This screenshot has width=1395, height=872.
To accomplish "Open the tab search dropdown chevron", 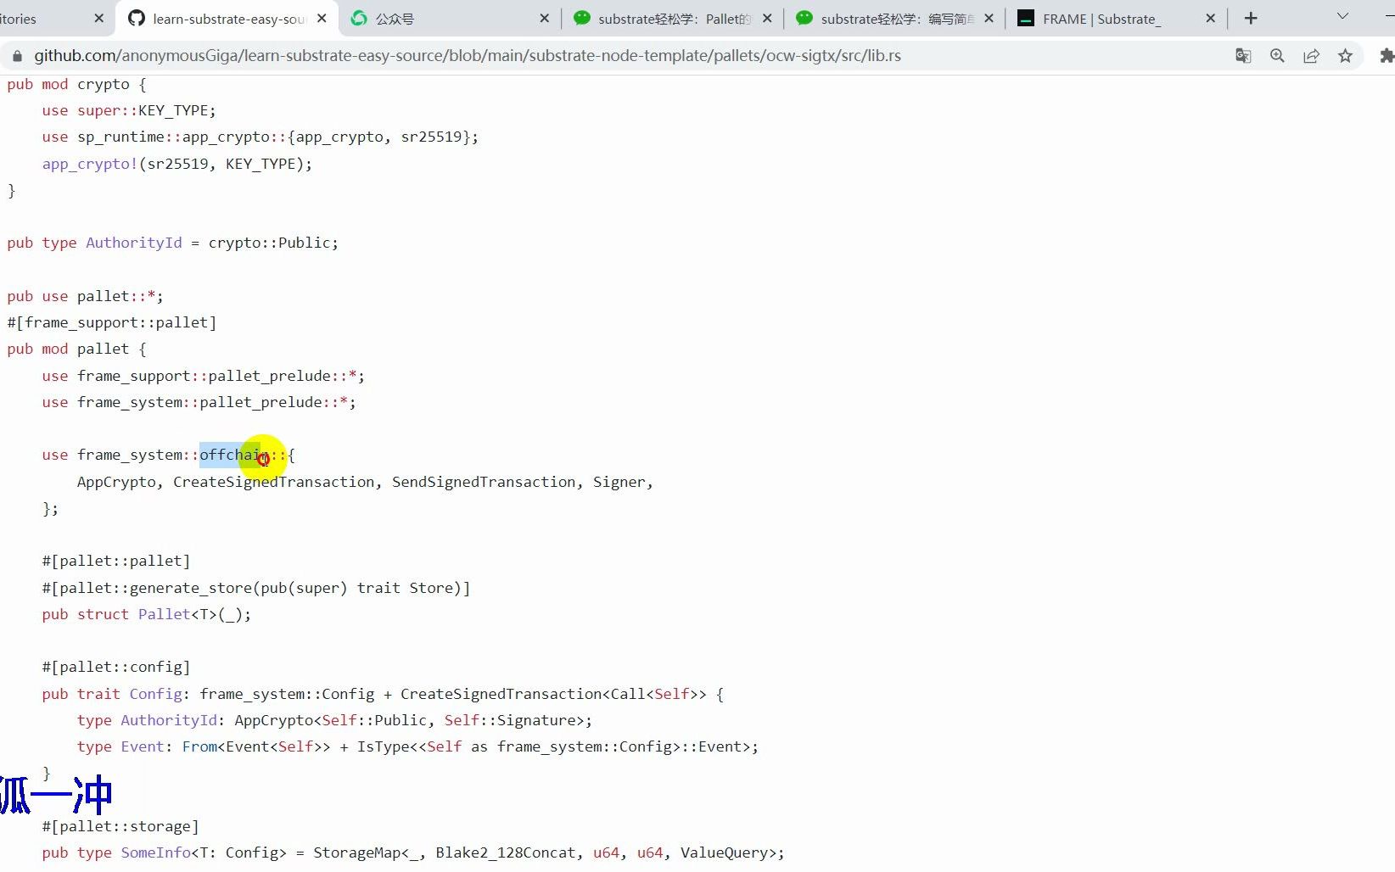I will 1342,16.
